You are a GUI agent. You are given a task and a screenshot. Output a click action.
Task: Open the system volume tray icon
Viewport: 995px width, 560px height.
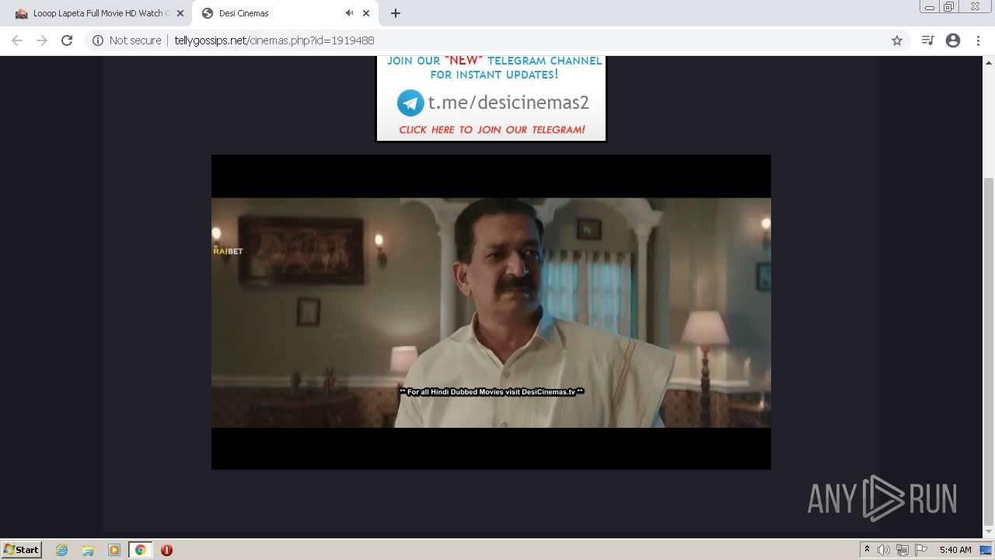click(x=884, y=550)
